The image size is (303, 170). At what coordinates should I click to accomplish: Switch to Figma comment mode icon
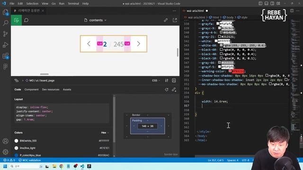pos(27,20)
